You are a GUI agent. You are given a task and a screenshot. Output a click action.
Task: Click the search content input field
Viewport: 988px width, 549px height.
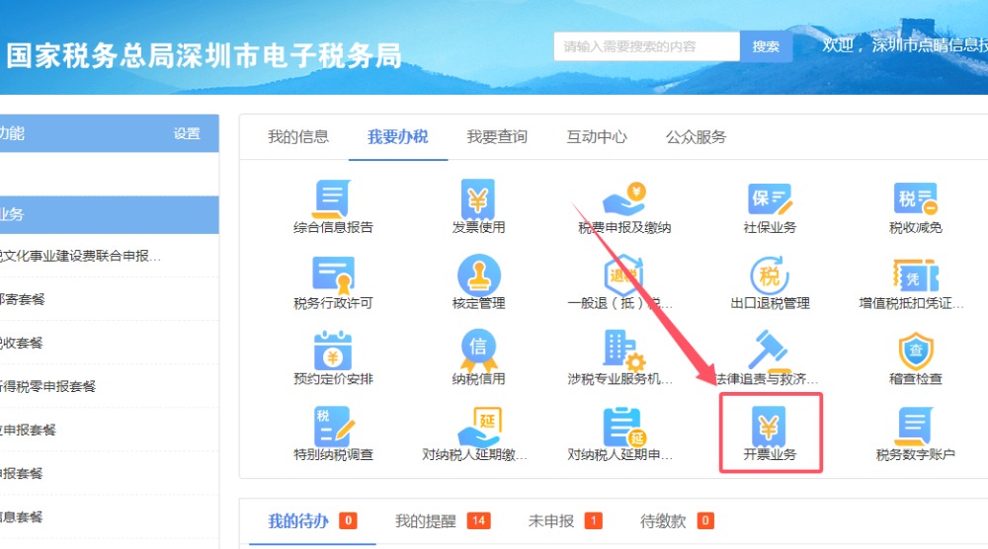tap(646, 46)
